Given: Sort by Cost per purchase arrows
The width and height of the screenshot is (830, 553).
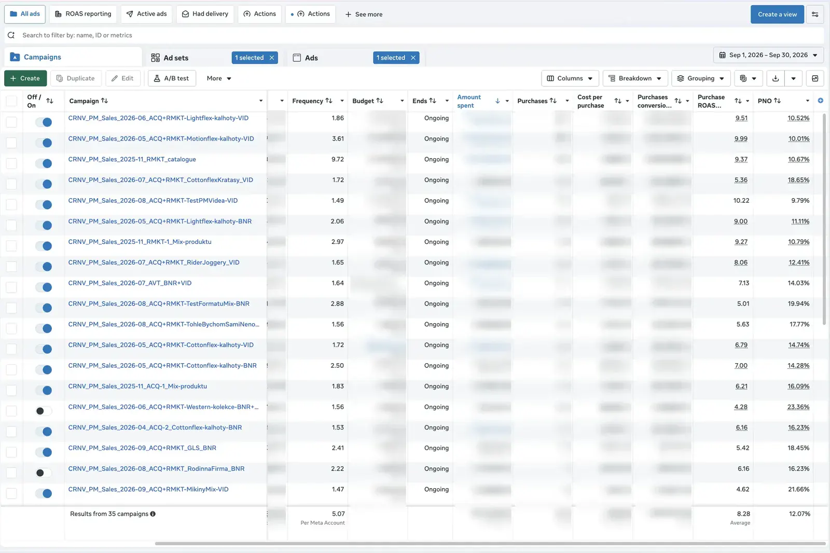Looking at the screenshot, I should [618, 101].
